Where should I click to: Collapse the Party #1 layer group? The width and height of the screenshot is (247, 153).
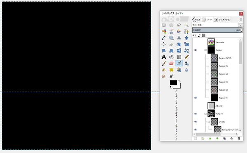point(205,114)
